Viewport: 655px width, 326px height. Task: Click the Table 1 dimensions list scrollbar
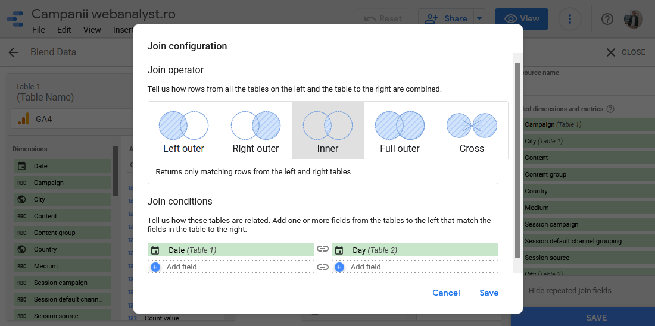116,170
